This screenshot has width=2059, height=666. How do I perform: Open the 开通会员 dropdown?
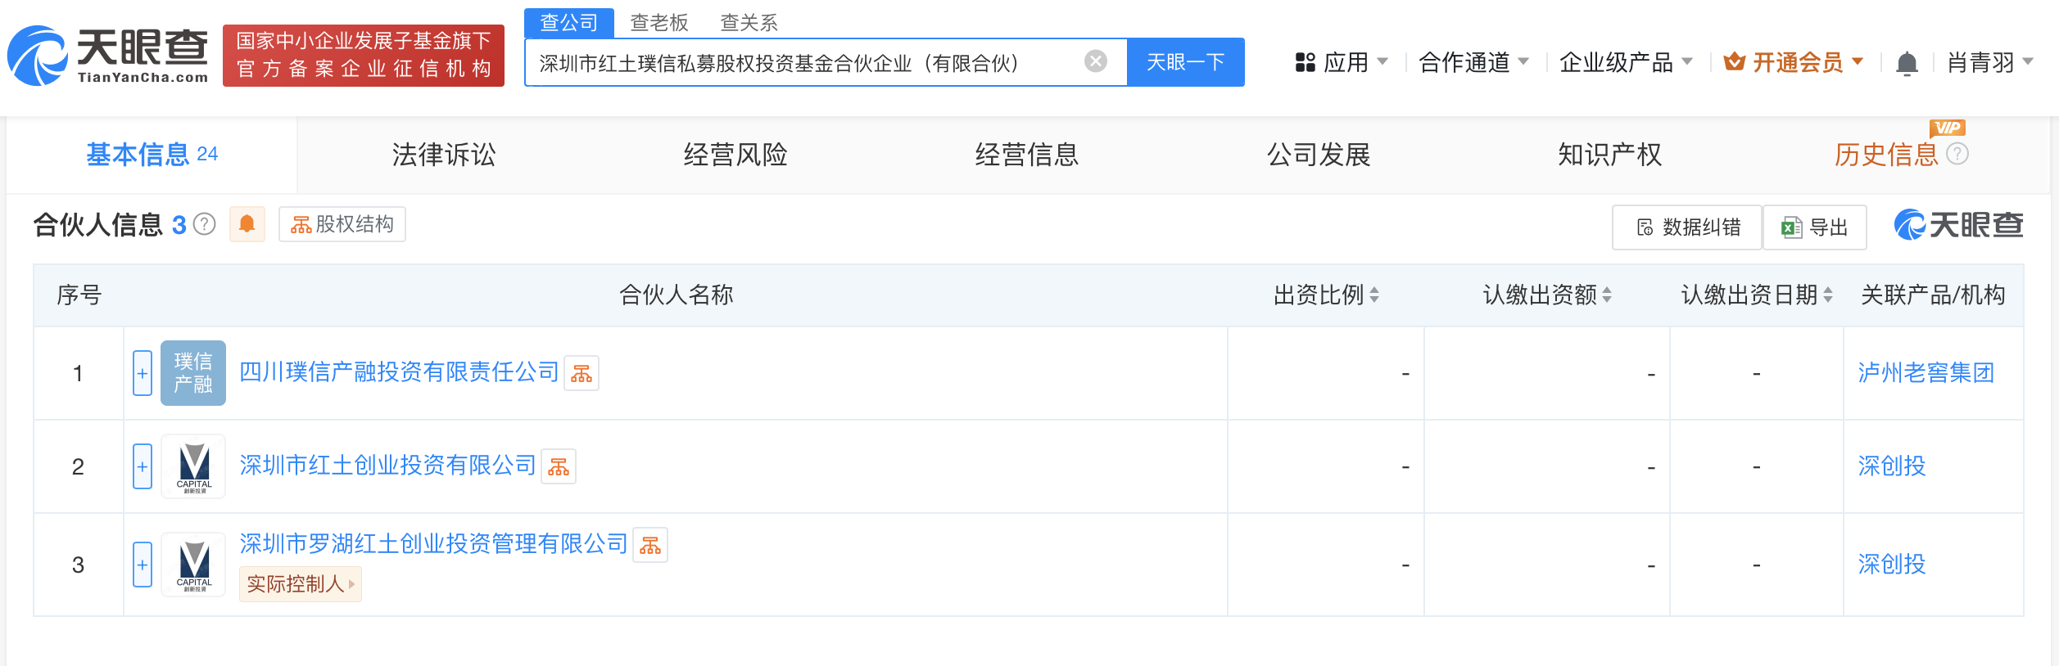coord(1794,62)
